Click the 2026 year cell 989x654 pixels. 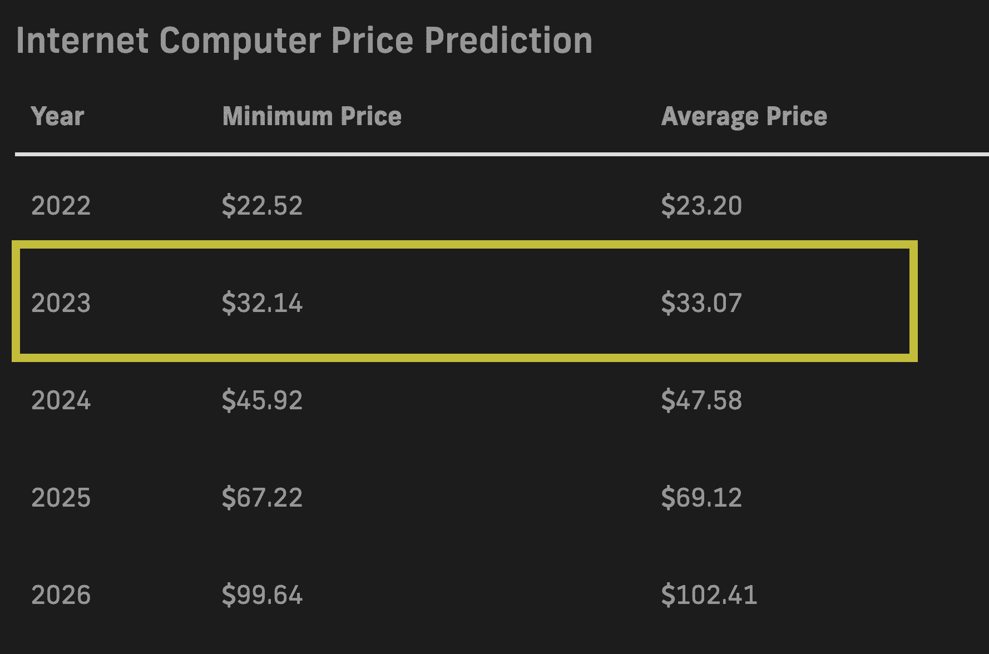61,595
